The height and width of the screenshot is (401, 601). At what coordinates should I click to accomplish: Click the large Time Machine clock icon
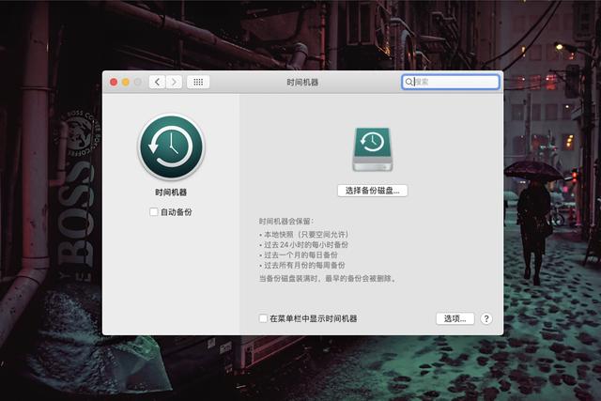coord(171,147)
